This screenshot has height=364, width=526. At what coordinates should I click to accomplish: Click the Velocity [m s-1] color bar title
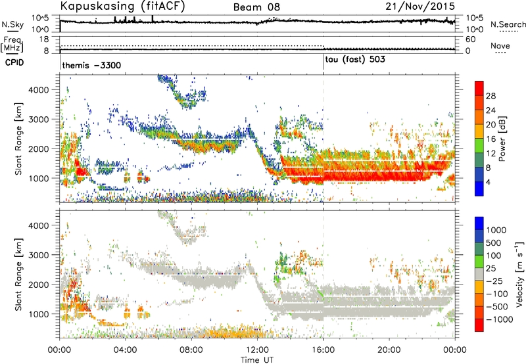[519, 274]
